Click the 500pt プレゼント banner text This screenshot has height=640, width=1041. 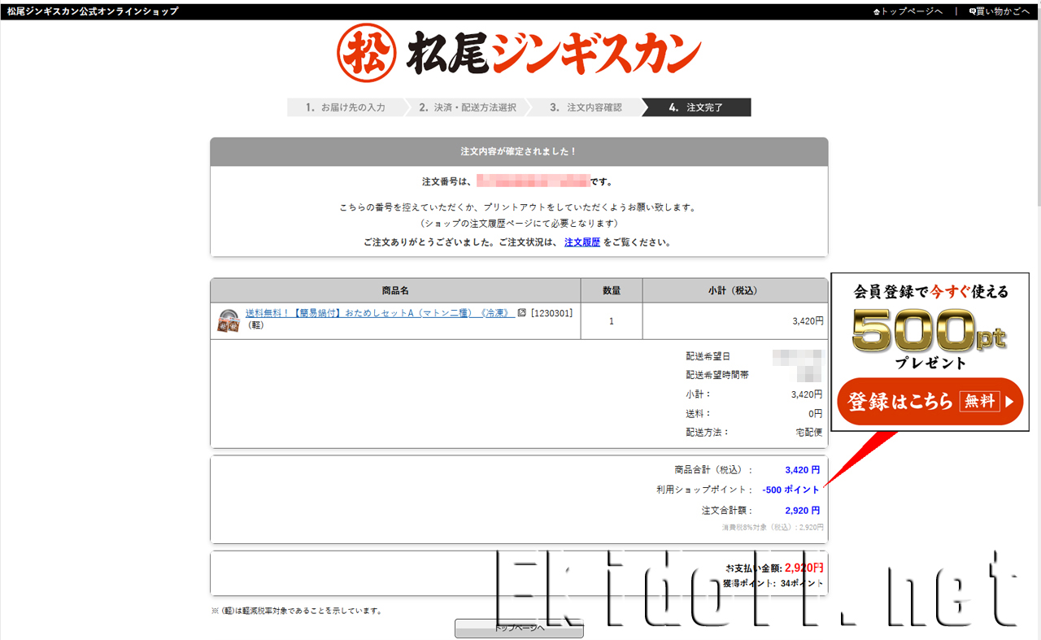pyautogui.click(x=930, y=337)
